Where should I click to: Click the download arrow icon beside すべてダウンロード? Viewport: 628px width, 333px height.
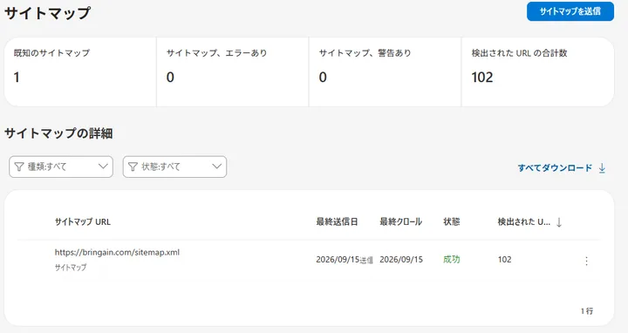602,168
